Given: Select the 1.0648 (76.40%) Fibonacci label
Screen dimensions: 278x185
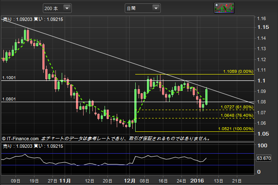Looking at the screenshot, I should pos(237,116).
